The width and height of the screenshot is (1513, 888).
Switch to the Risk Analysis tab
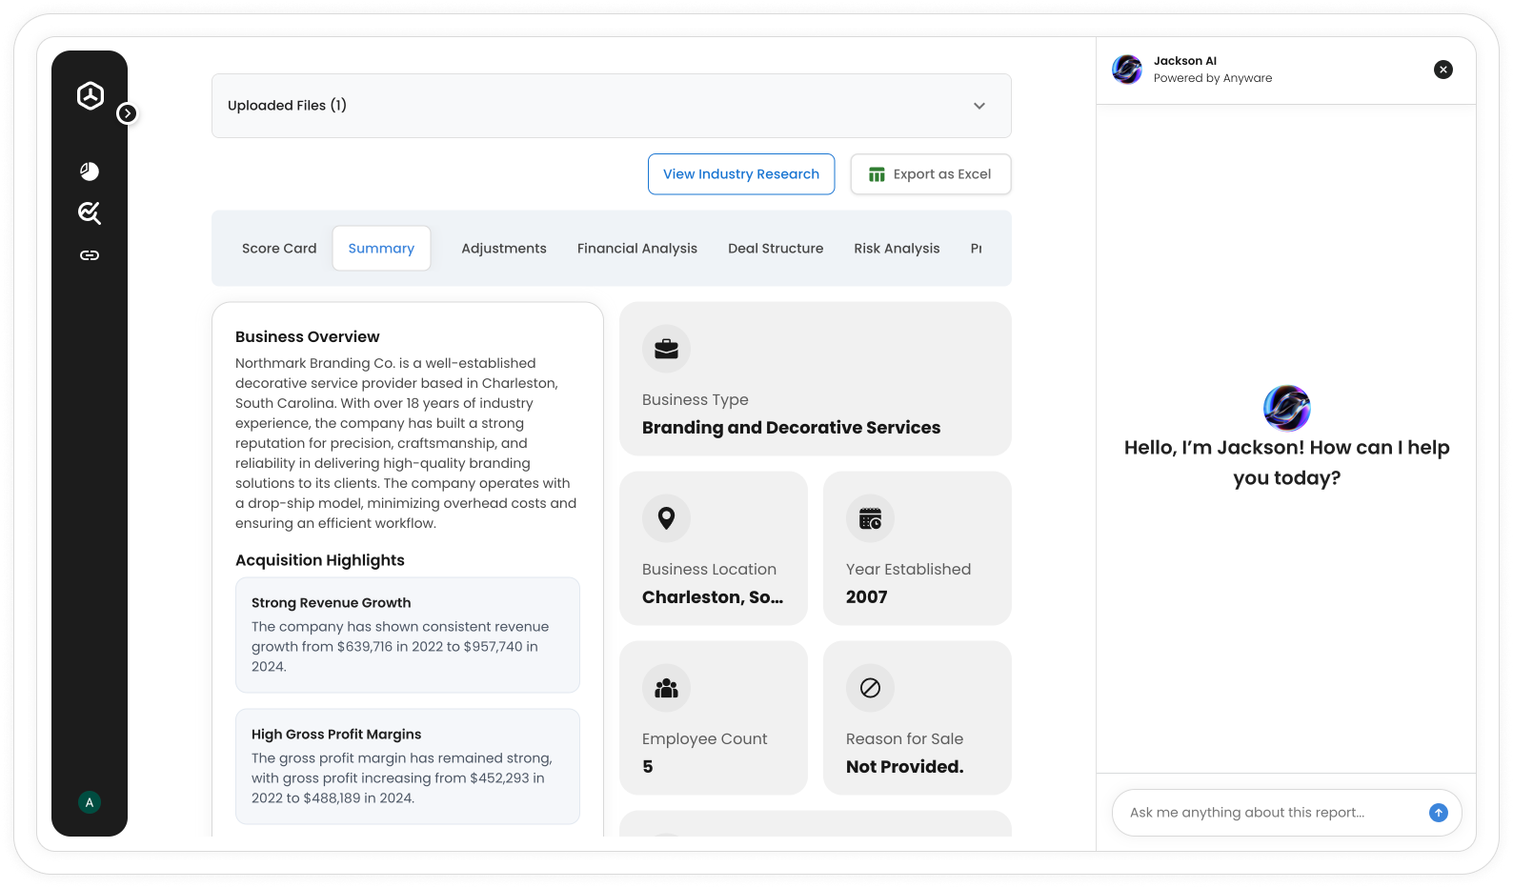click(x=897, y=249)
